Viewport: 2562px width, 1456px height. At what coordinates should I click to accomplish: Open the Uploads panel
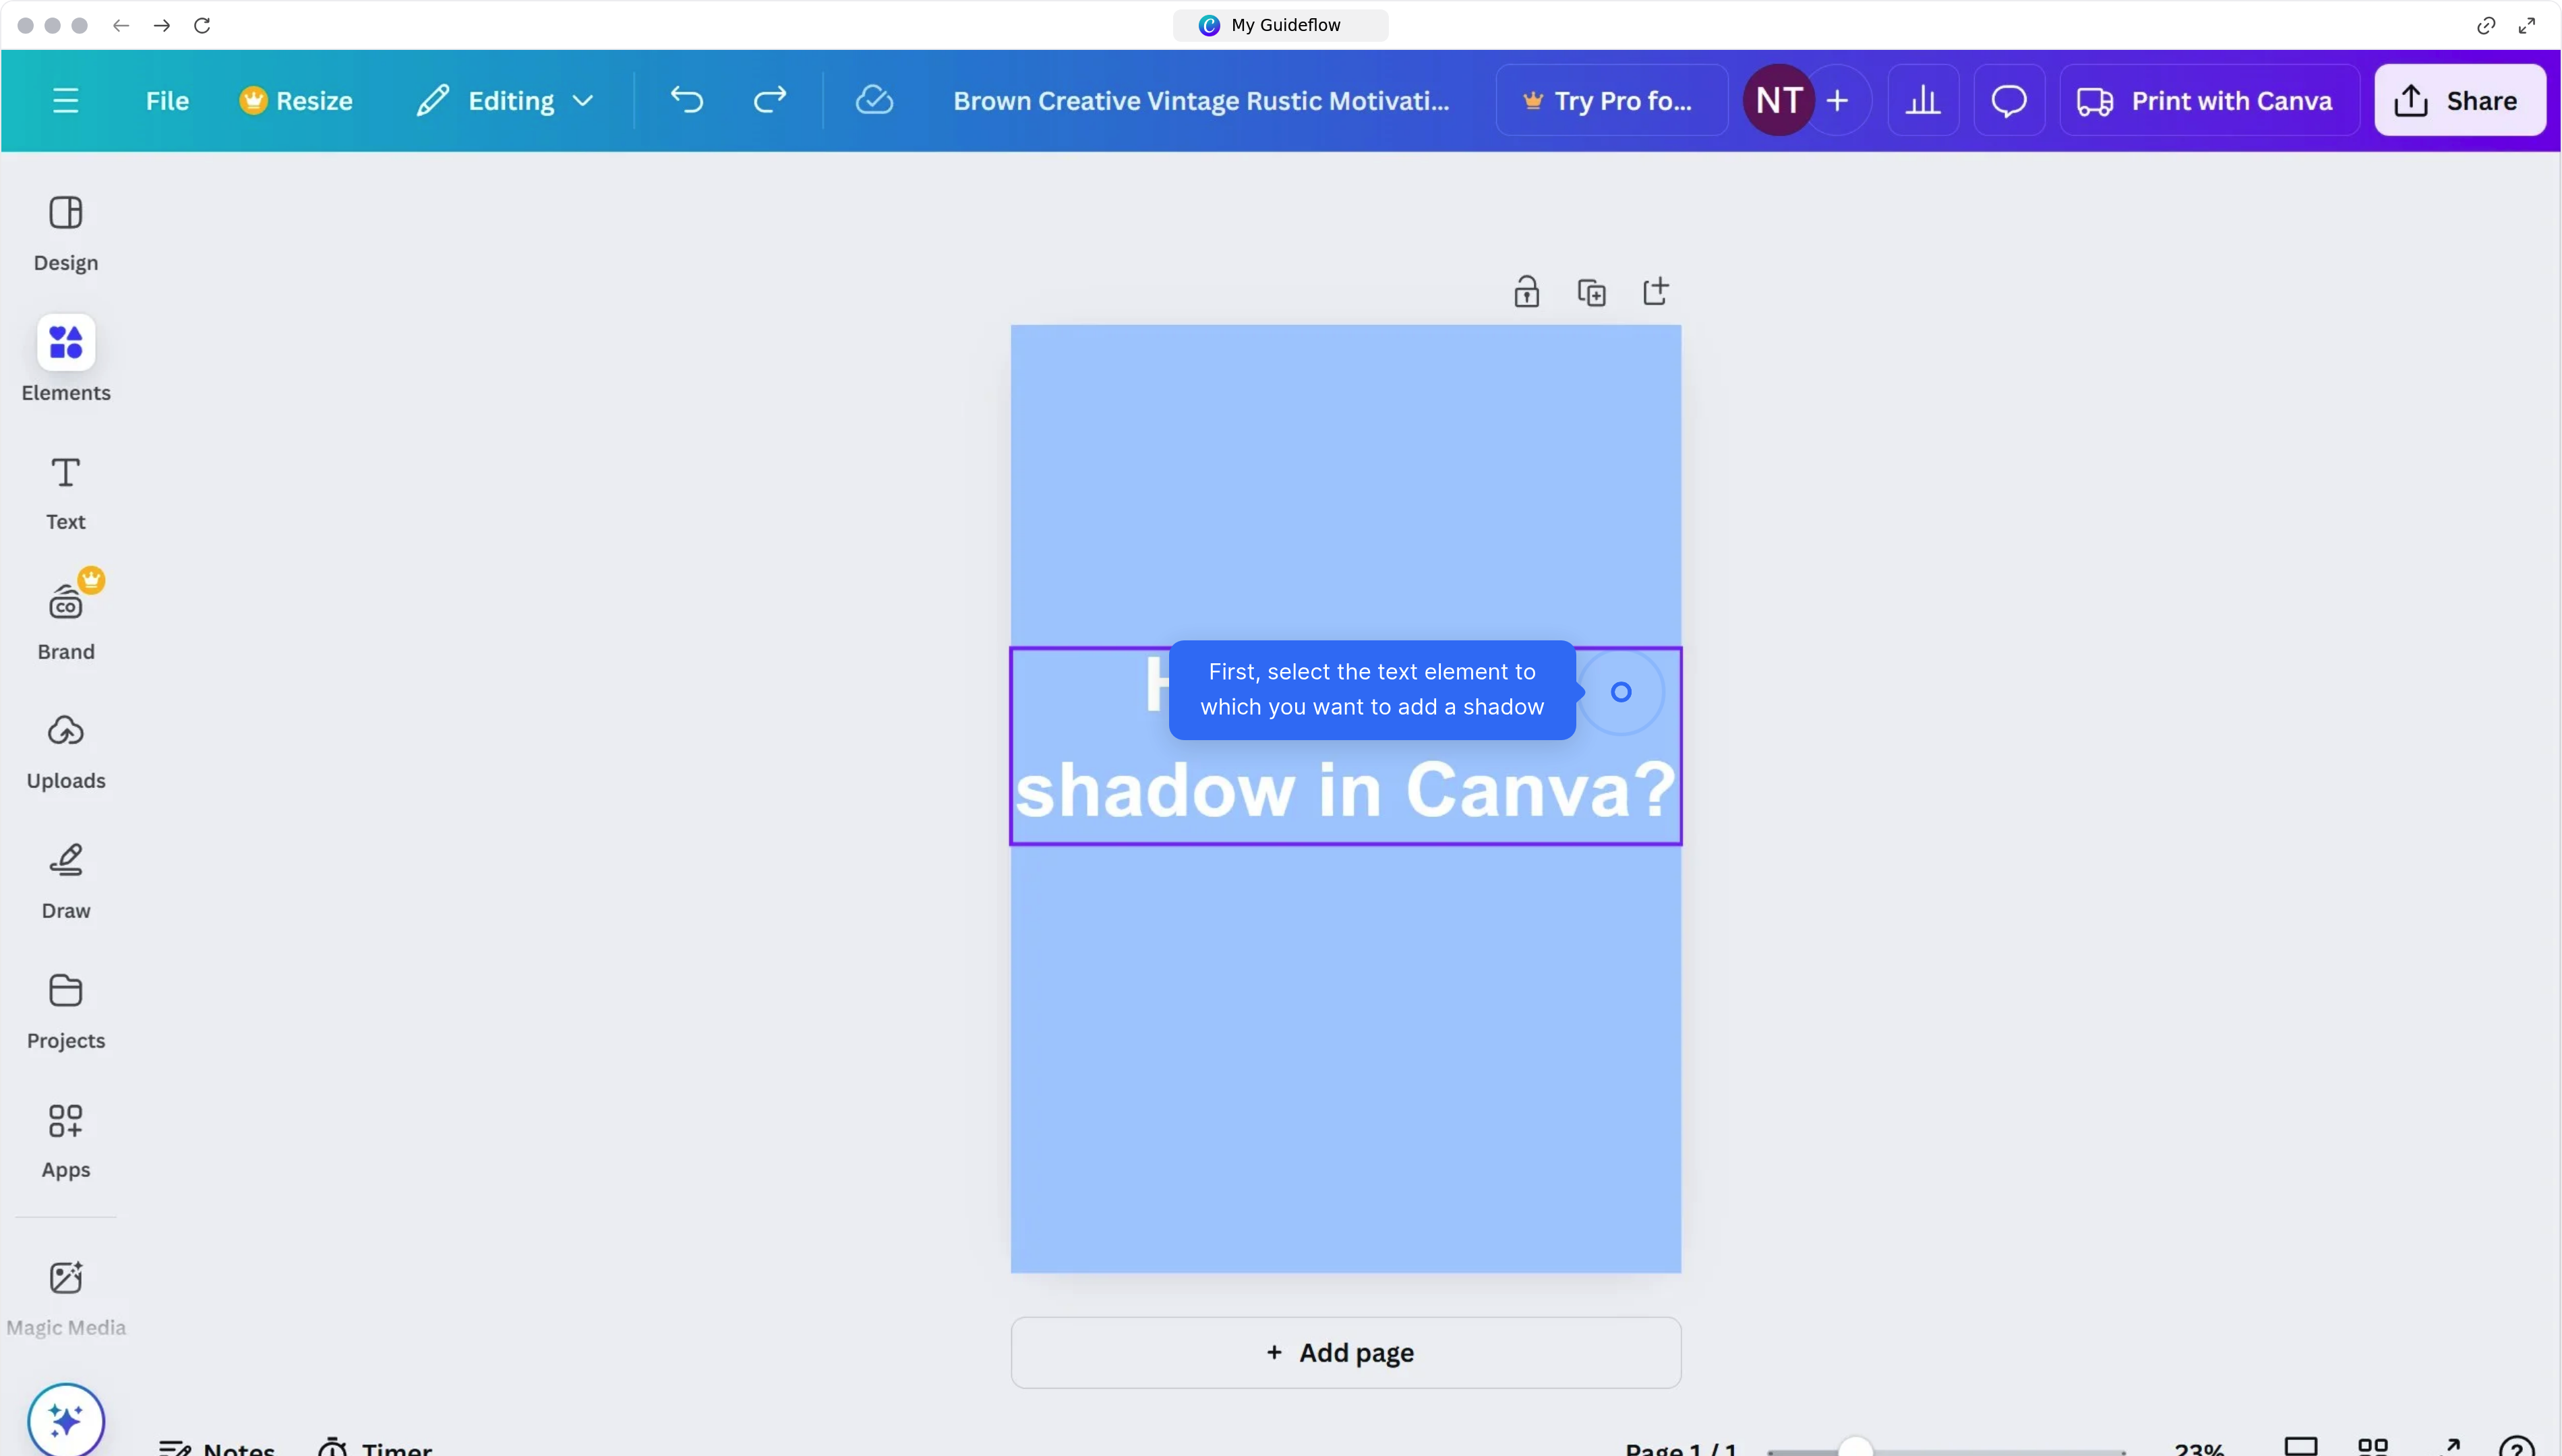[65, 748]
